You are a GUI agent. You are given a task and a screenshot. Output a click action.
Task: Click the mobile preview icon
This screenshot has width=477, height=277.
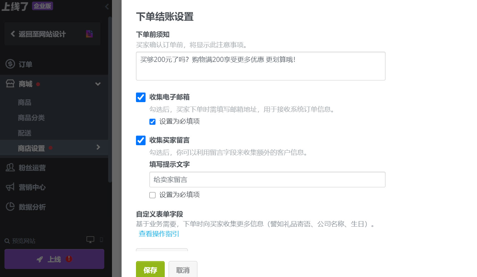click(101, 239)
